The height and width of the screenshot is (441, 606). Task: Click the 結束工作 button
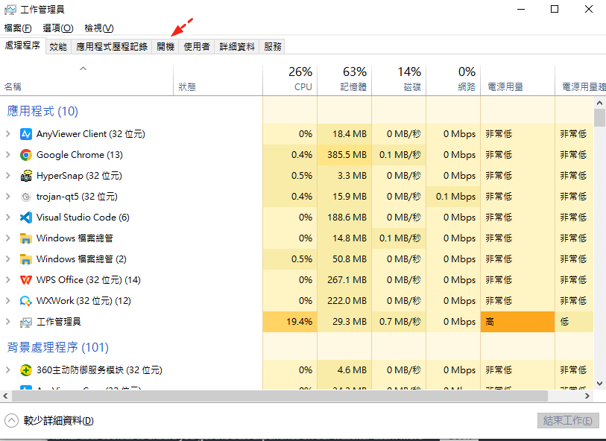568,421
